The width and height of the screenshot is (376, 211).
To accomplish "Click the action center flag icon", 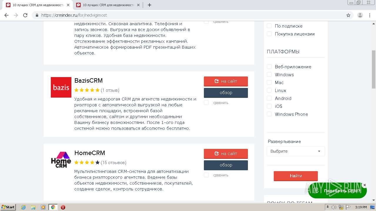I will 348,207.
